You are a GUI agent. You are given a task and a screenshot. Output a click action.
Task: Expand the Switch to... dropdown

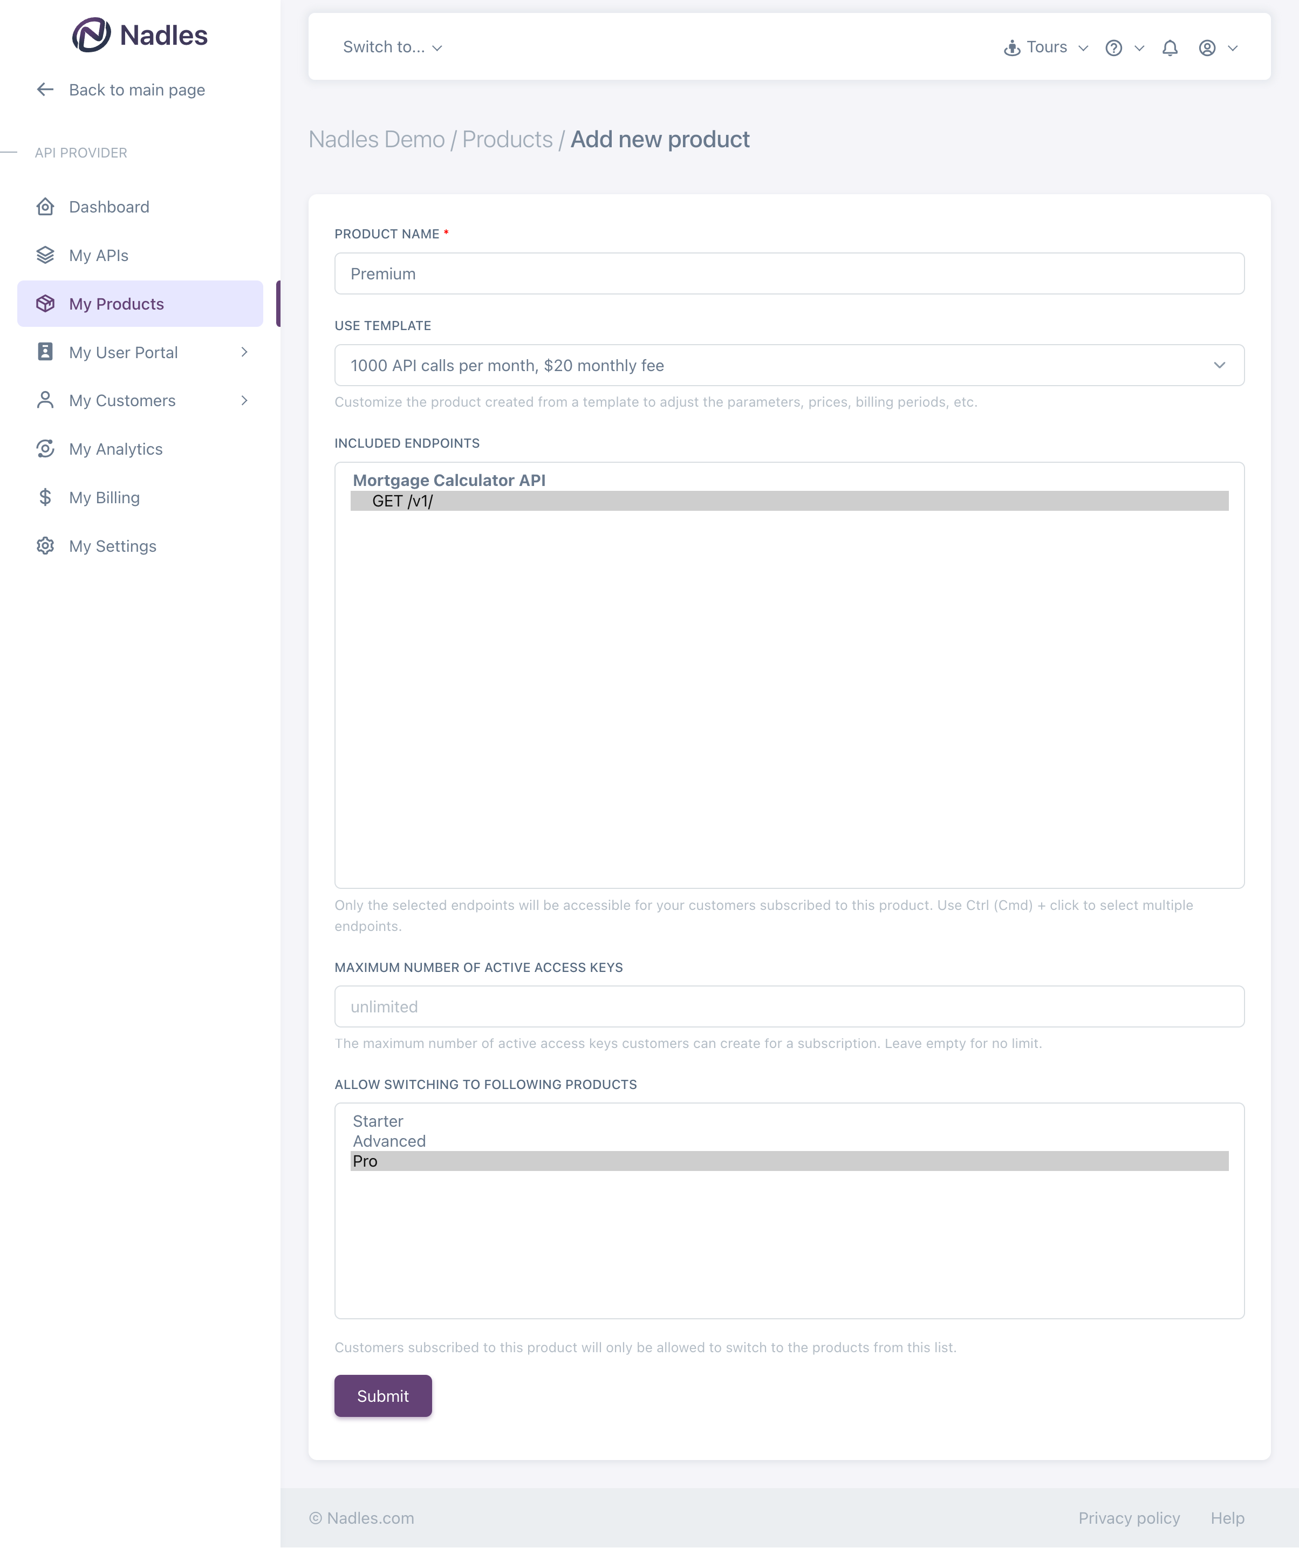pos(392,47)
